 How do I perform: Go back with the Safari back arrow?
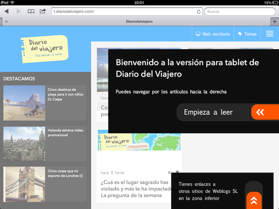click(7, 11)
